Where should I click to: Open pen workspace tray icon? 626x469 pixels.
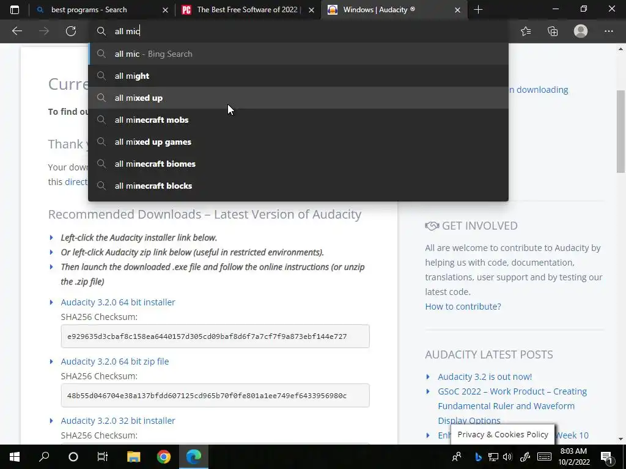tap(525, 457)
